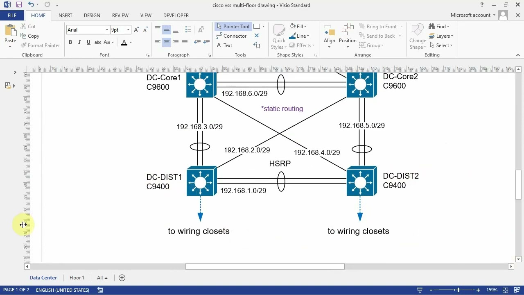Select the DC-Core1 switch shape

[x=201, y=85]
